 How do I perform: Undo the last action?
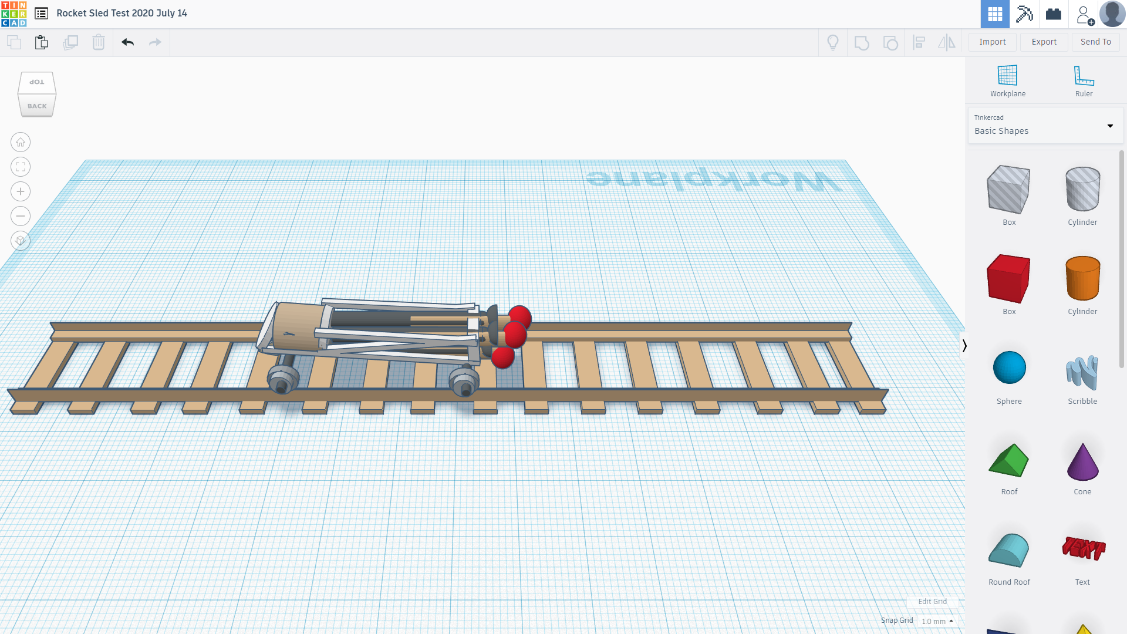click(x=127, y=42)
